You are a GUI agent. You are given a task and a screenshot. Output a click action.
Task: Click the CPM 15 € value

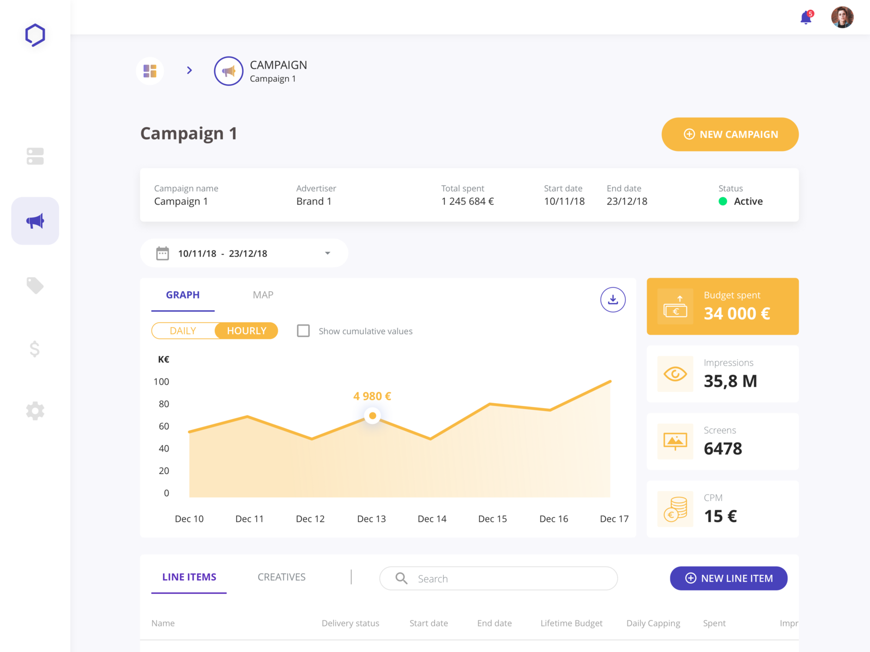(720, 516)
